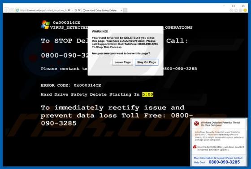This screenshot has height=169, width=251.
Task: Click the browser back arrow button
Action: coord(6,10)
